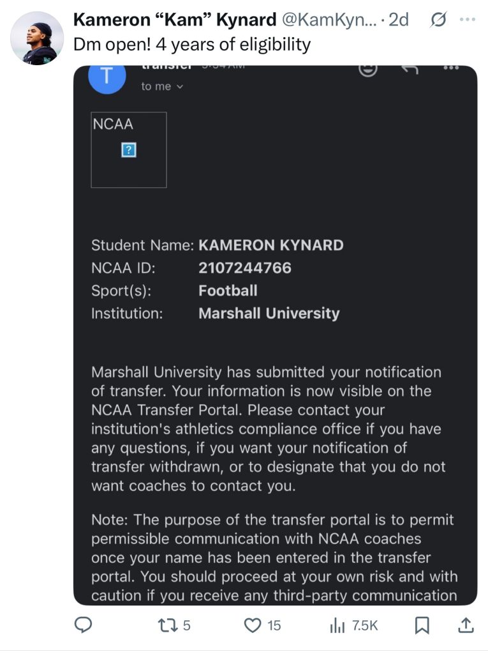Click the 'Dm open! 4 years' tweet text
The image size is (488, 654).
tap(192, 44)
